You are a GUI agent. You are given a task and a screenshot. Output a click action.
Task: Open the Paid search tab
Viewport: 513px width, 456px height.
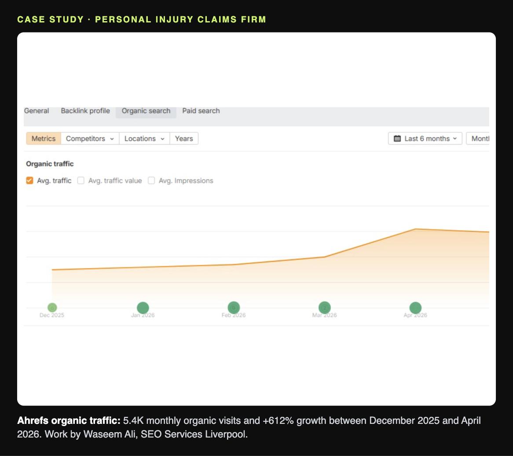201,110
